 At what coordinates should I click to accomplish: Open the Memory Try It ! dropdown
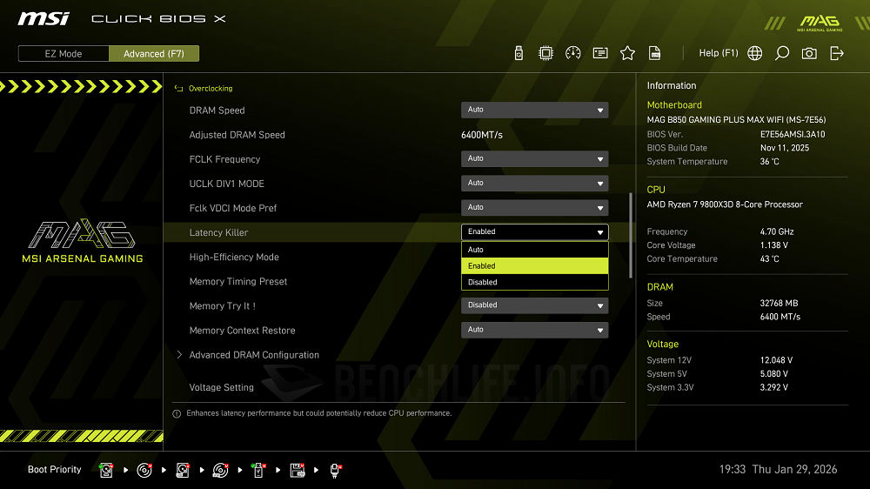point(535,305)
